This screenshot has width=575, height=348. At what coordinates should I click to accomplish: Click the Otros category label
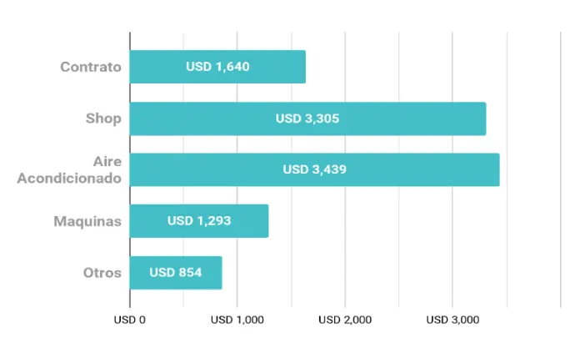[102, 273]
